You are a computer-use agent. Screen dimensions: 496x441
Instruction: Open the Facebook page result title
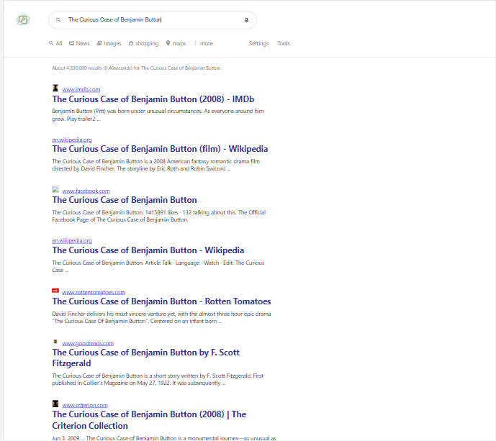click(125, 200)
